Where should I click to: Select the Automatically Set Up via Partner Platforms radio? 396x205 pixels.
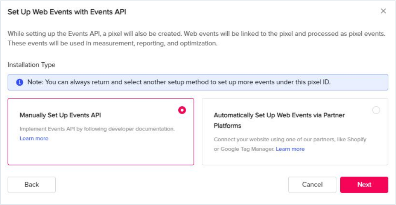(x=376, y=110)
